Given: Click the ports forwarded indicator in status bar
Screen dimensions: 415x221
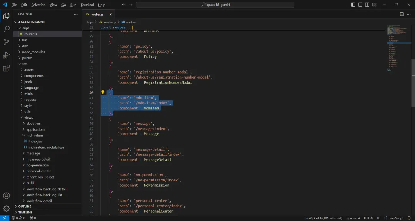Looking at the screenshot, I should click(x=33, y=218).
